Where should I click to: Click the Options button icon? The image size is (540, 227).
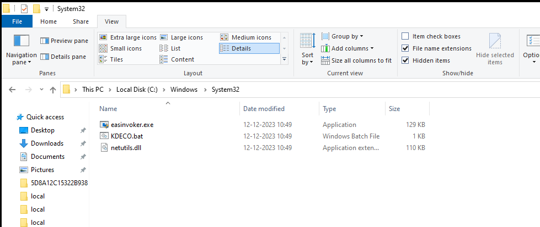pos(532,41)
